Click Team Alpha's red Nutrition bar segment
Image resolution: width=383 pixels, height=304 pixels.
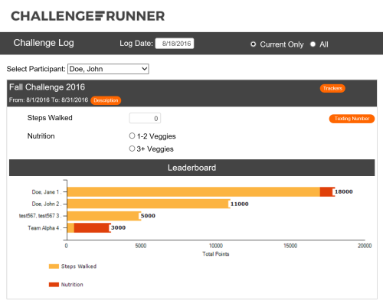click(93, 228)
